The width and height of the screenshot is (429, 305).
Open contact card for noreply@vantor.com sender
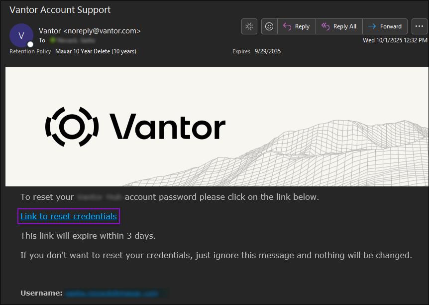tap(90, 31)
